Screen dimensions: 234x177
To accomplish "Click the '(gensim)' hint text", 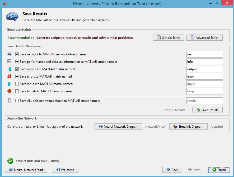I will [x=217, y=127].
